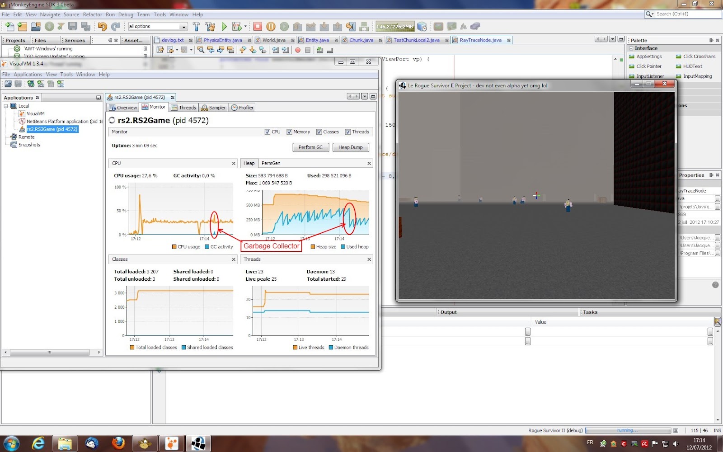
Task: Open the PhysicsEntity.java editor tab
Action: [x=223, y=40]
